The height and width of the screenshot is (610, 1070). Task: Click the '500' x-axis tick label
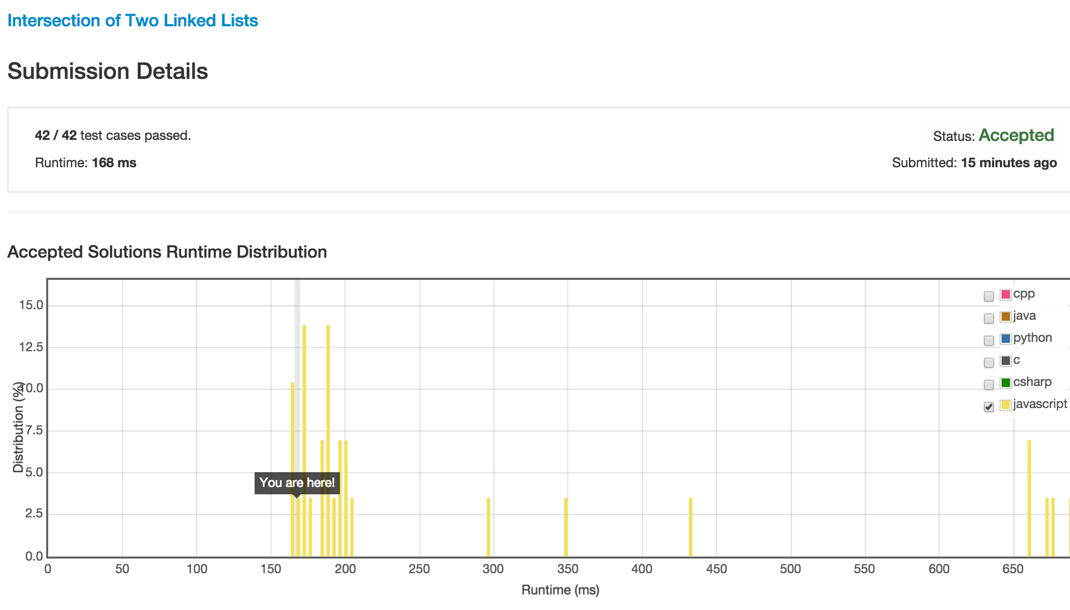coord(791,569)
